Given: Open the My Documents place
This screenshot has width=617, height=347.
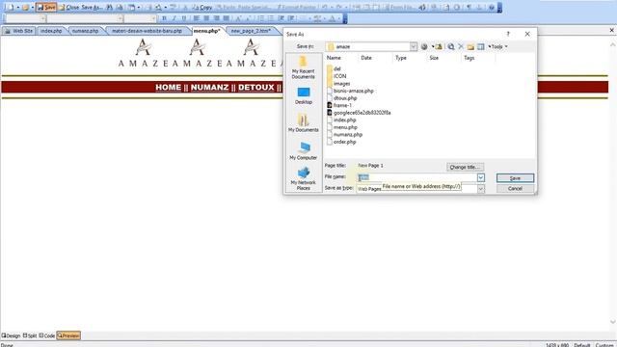Looking at the screenshot, I should (x=303, y=123).
